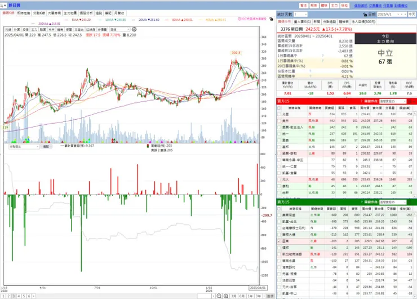Tick the checkbox for 國票-敦北法人 row

click(279, 128)
